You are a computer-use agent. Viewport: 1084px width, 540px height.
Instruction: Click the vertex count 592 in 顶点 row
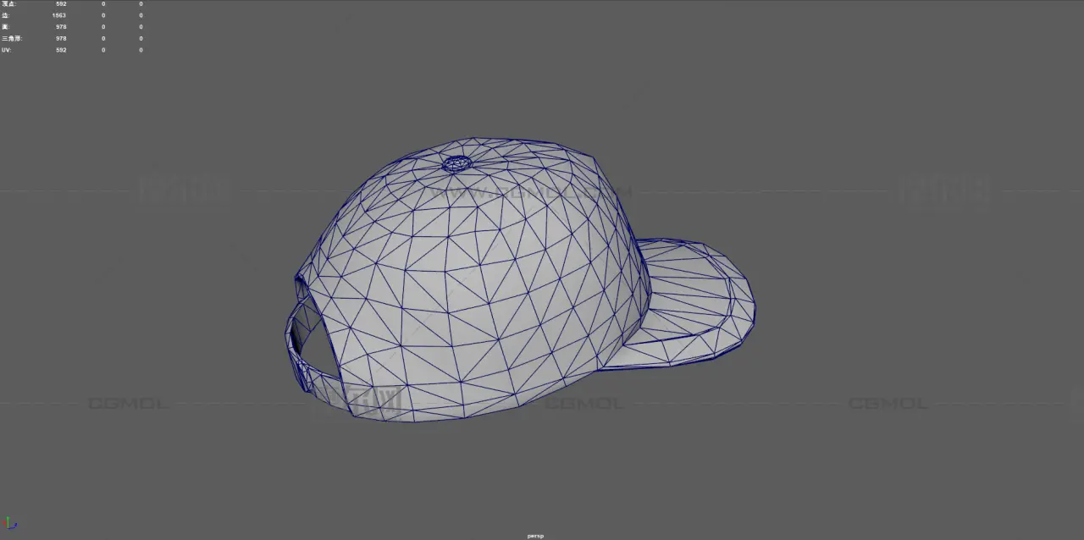(x=61, y=4)
